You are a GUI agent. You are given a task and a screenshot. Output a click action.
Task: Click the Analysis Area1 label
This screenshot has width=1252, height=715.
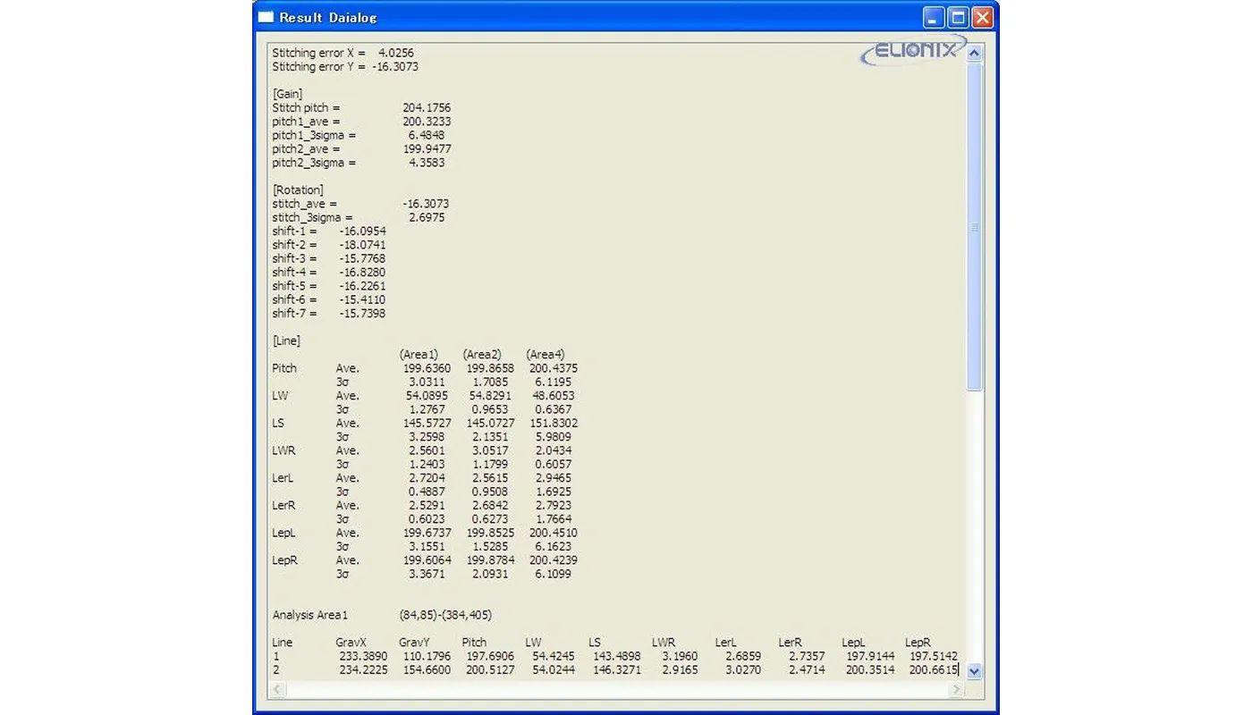pos(309,616)
